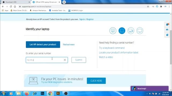Open the notifications bell sidebar icon
This screenshot has width=172, height=96.
tap(167, 25)
